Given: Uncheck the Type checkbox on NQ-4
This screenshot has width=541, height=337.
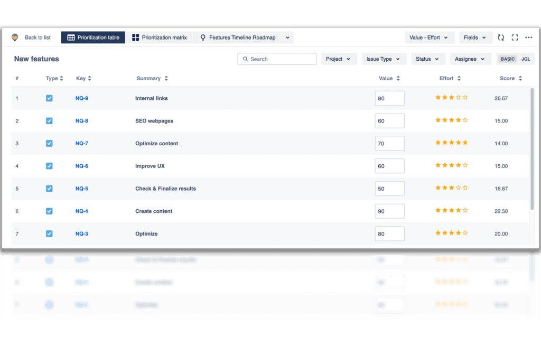Looking at the screenshot, I should (49, 211).
